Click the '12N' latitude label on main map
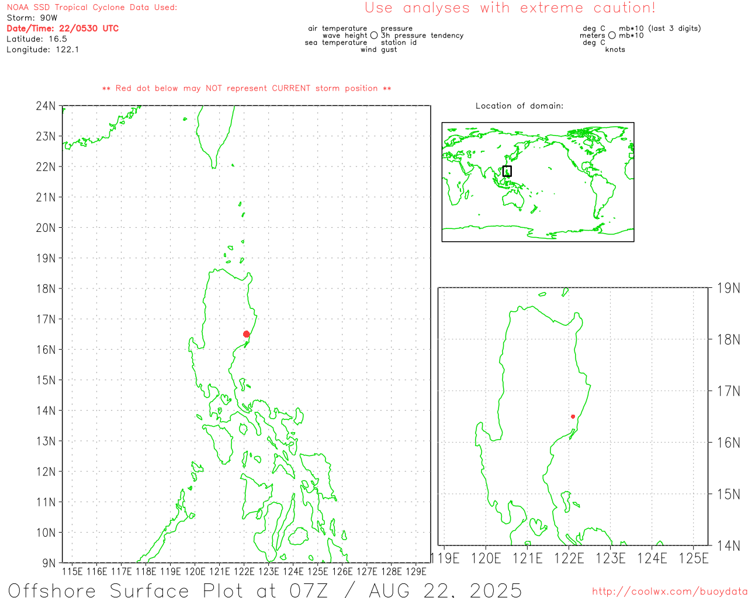The height and width of the screenshot is (598, 748). pyautogui.click(x=46, y=472)
